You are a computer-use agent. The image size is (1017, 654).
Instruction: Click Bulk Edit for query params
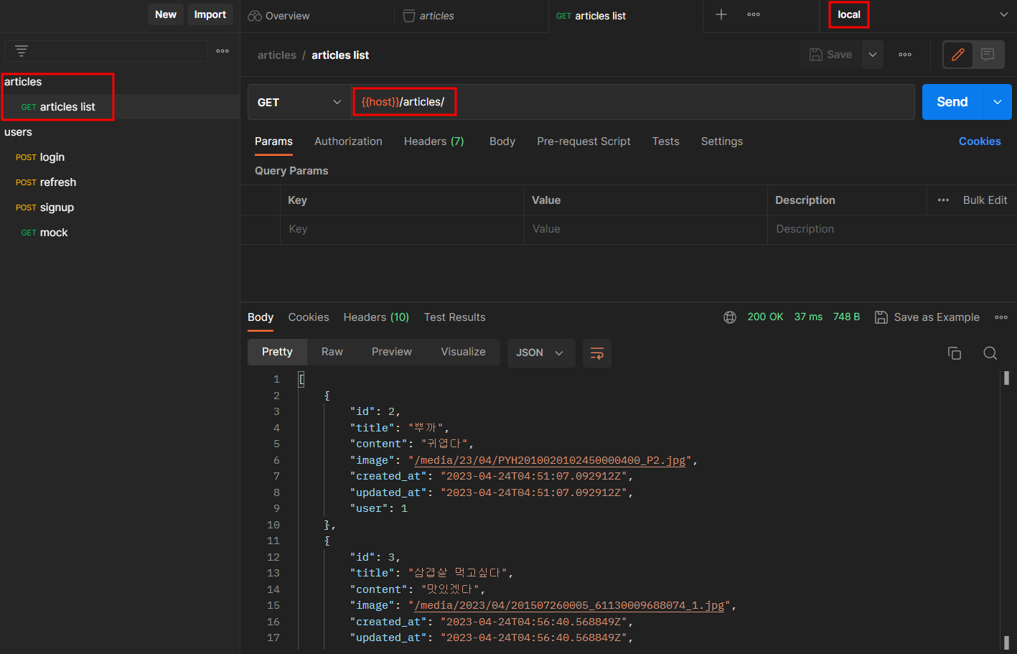coord(985,200)
